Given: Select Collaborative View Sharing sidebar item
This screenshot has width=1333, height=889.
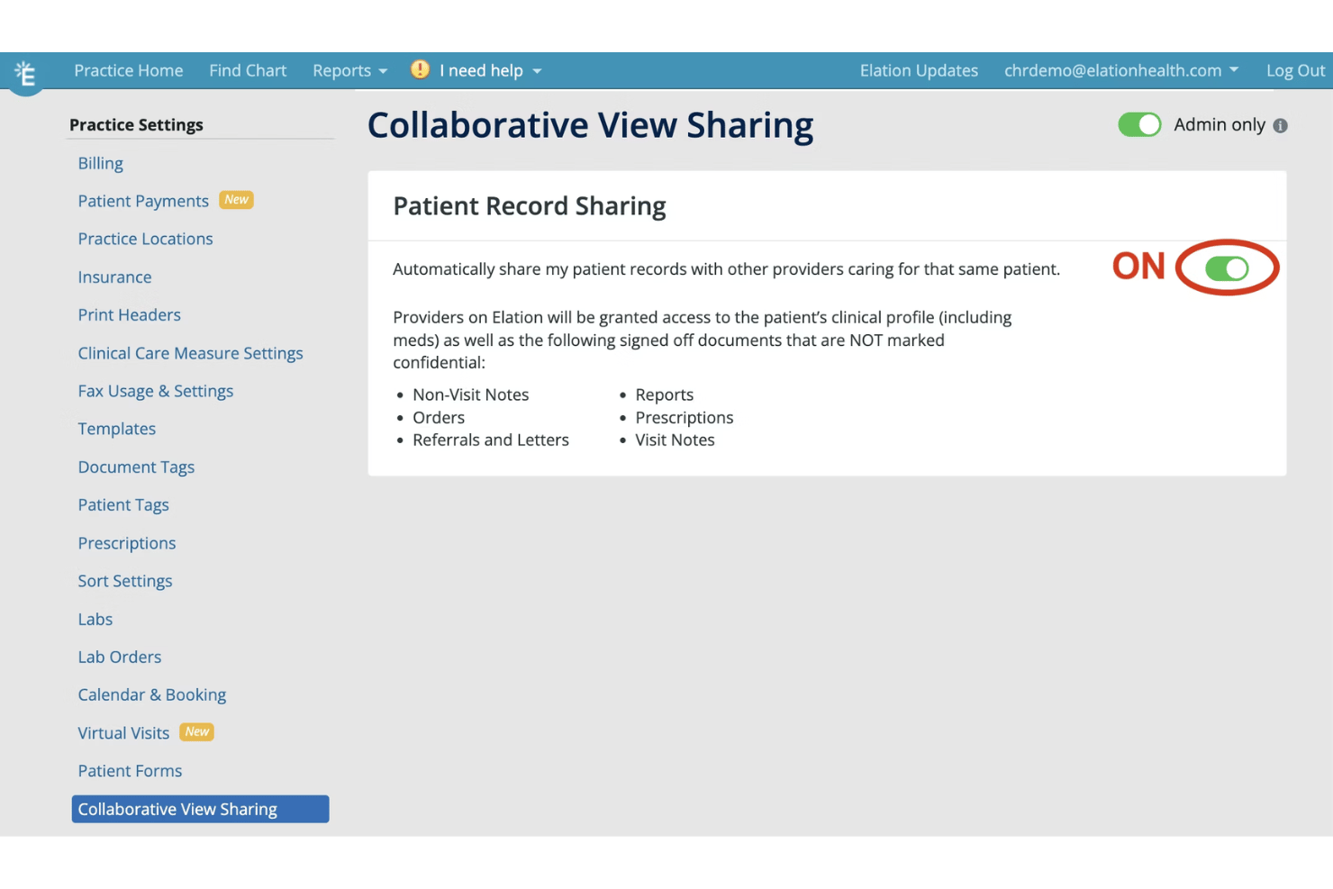Looking at the screenshot, I should coord(200,809).
